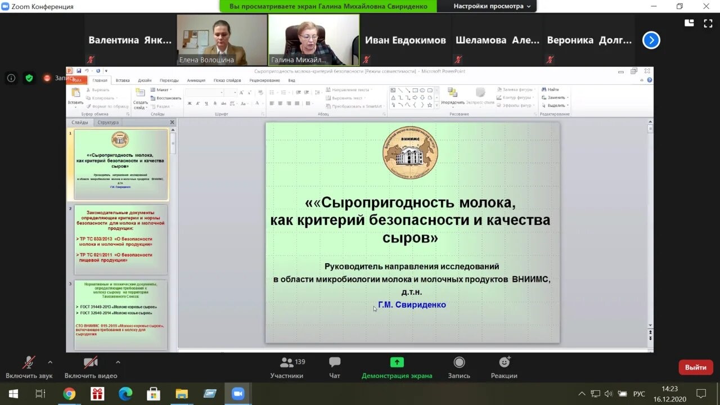Expand the Настройки просмотра dropdown

(492, 6)
